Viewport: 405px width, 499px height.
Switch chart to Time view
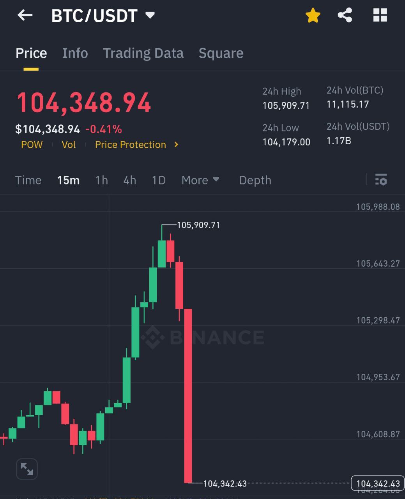click(x=28, y=180)
